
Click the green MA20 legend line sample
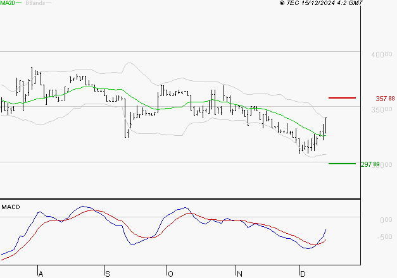[19, 3]
